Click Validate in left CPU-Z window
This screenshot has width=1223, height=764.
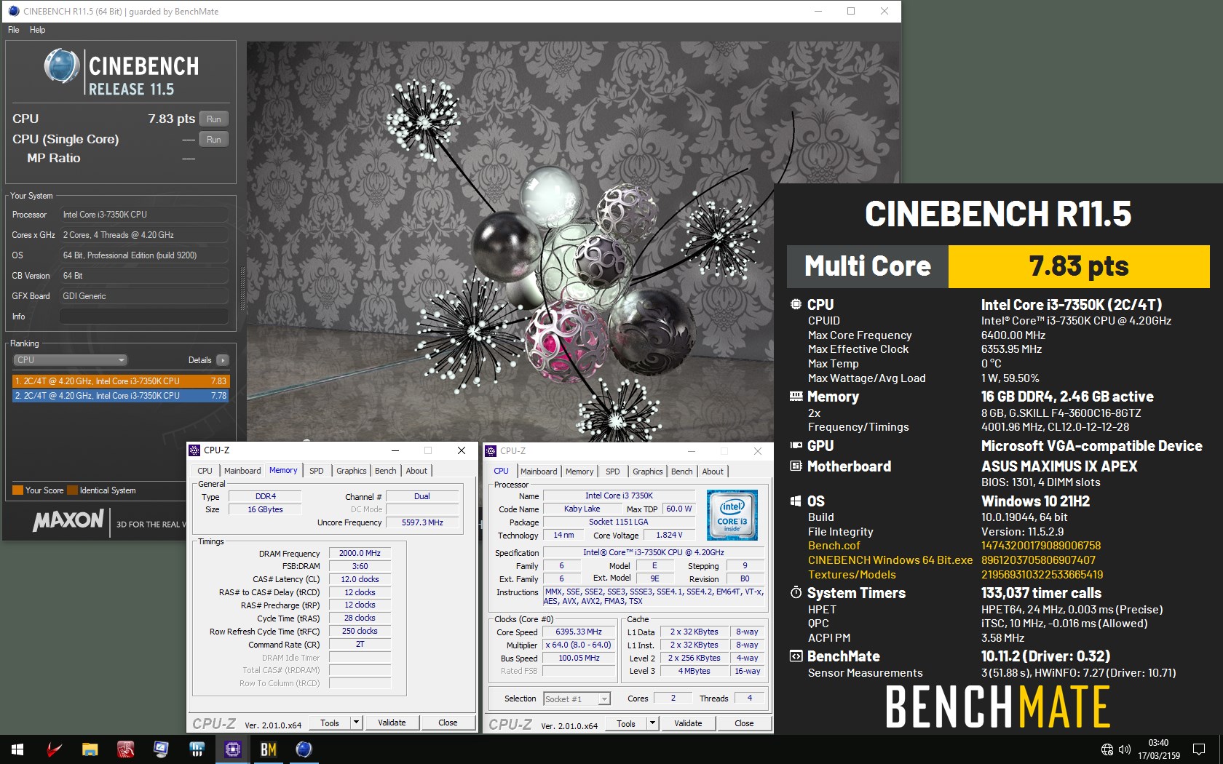click(392, 723)
